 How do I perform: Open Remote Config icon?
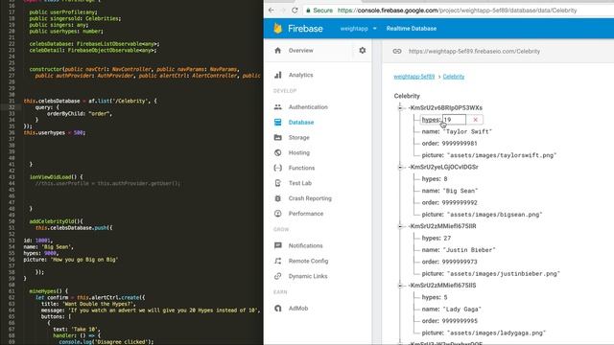[278, 261]
